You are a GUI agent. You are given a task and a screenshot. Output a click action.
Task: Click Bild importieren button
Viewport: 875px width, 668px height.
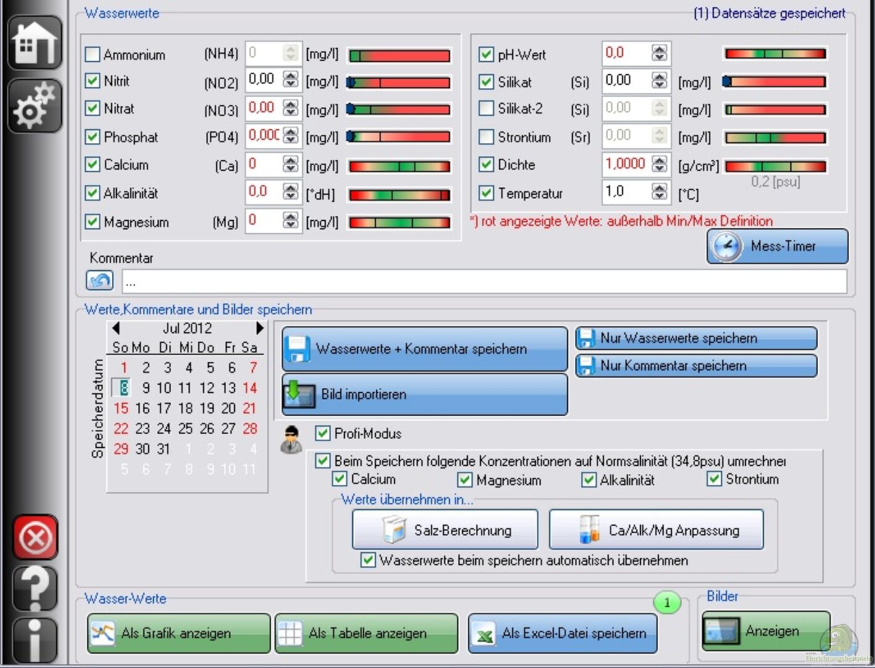(425, 395)
